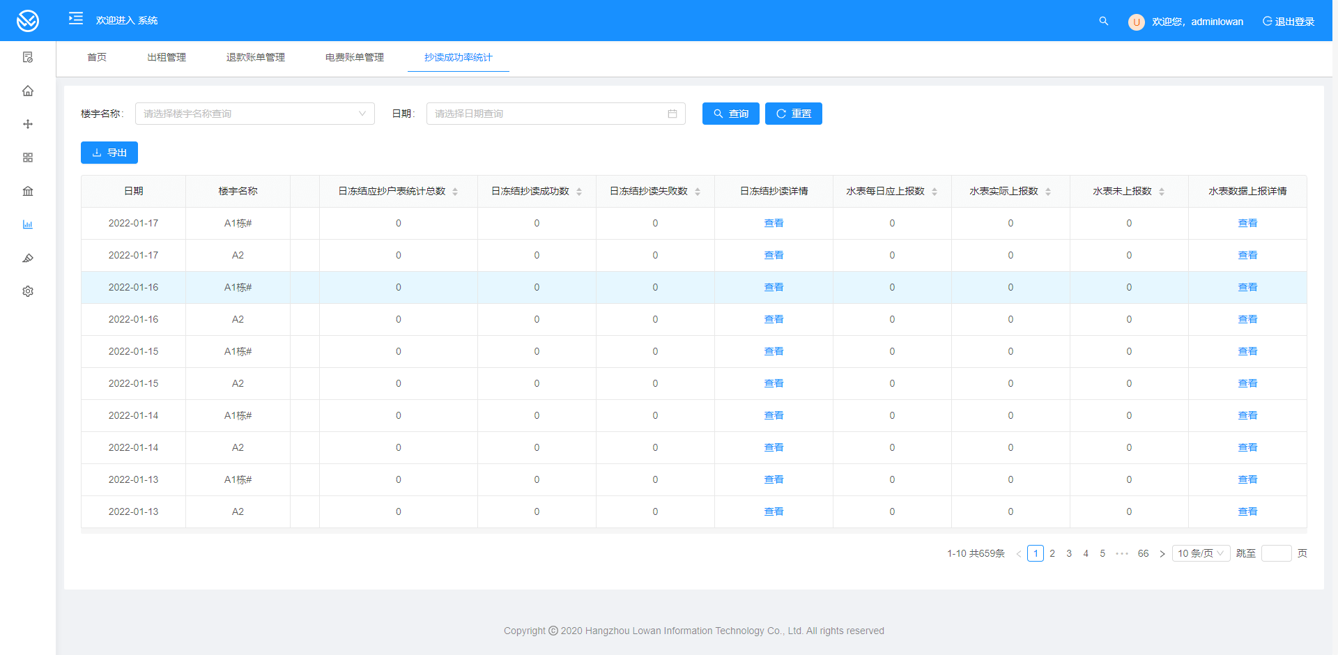View 水表数据上报详情 for 2022-01-13 A2
Screen dimensions: 1338x655
1247,511
